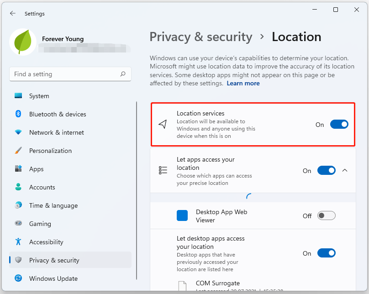This screenshot has height=294, width=369.
Task: Click the blue Desktop App Web Viewer icon
Action: 182,215
